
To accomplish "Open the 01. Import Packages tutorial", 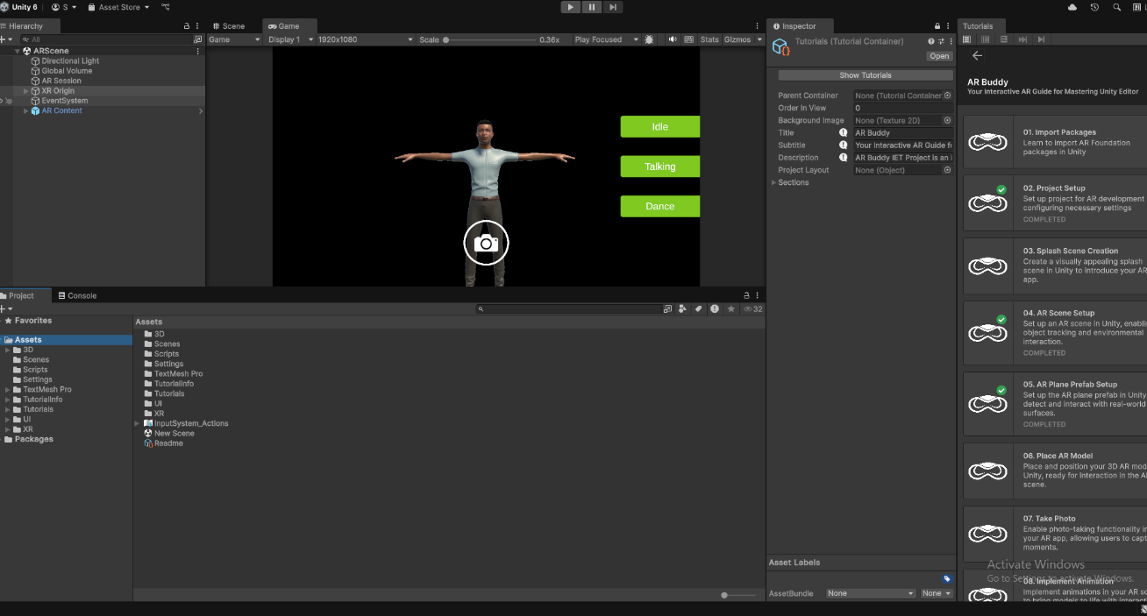I will click(x=1055, y=141).
